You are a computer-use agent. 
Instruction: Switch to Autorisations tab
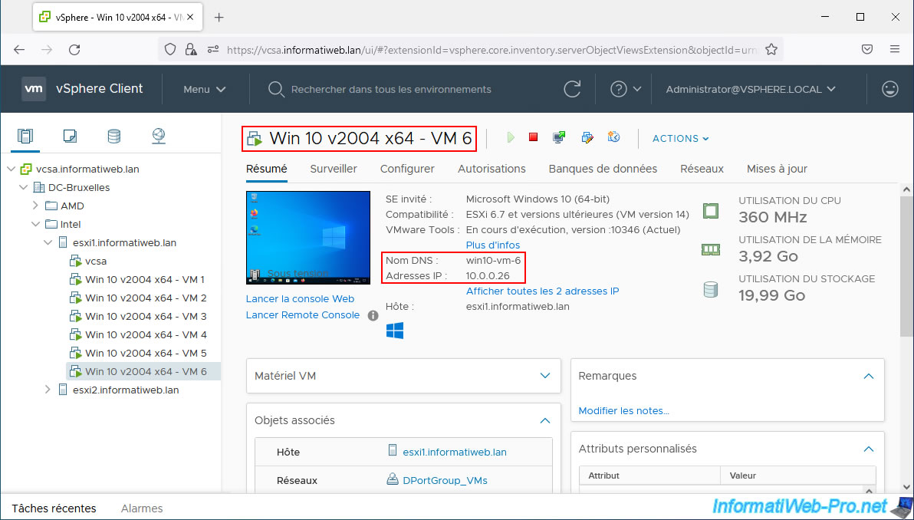click(x=492, y=169)
